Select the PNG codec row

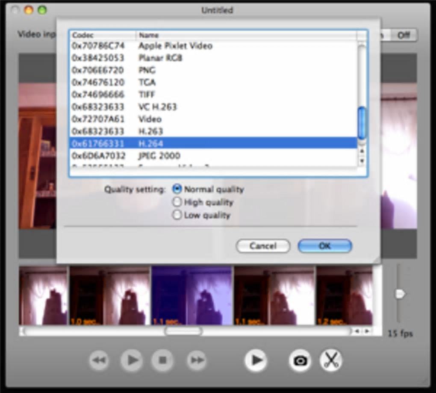coord(213,70)
